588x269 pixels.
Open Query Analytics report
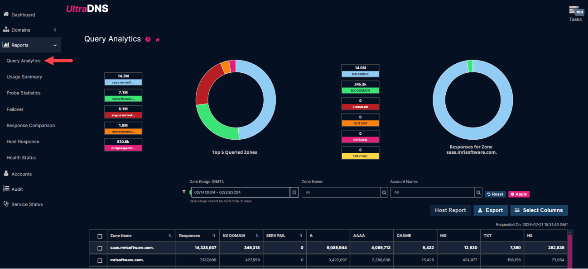click(x=24, y=61)
